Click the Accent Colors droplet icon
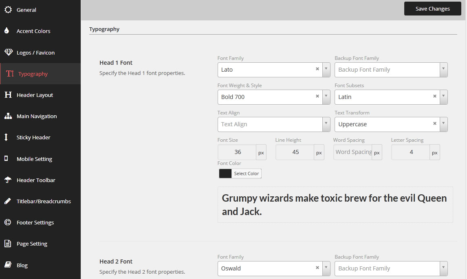This screenshot has width=467, height=279. click(7, 31)
